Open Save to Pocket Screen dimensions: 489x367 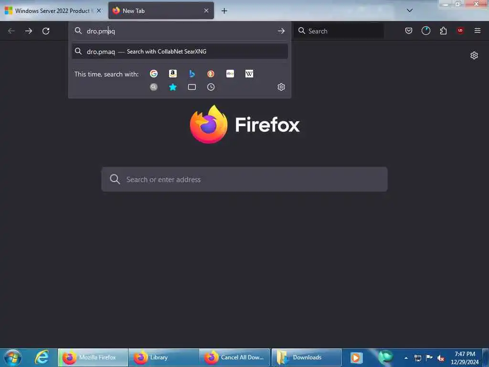tap(409, 31)
